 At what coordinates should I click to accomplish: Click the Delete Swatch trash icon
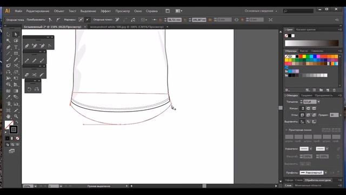(x=334, y=90)
